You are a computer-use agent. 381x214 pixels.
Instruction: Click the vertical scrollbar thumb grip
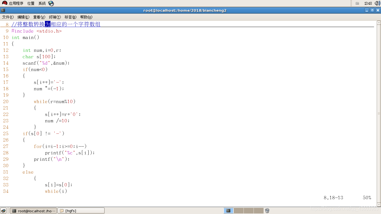379,114
